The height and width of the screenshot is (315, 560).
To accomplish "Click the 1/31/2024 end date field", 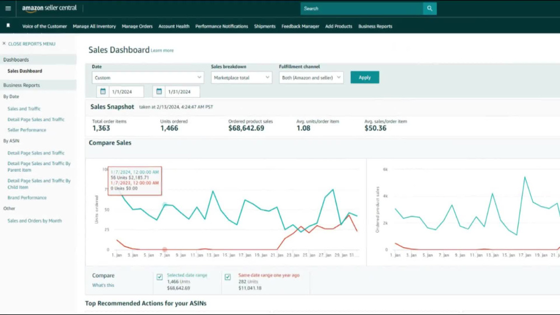I will (183, 92).
